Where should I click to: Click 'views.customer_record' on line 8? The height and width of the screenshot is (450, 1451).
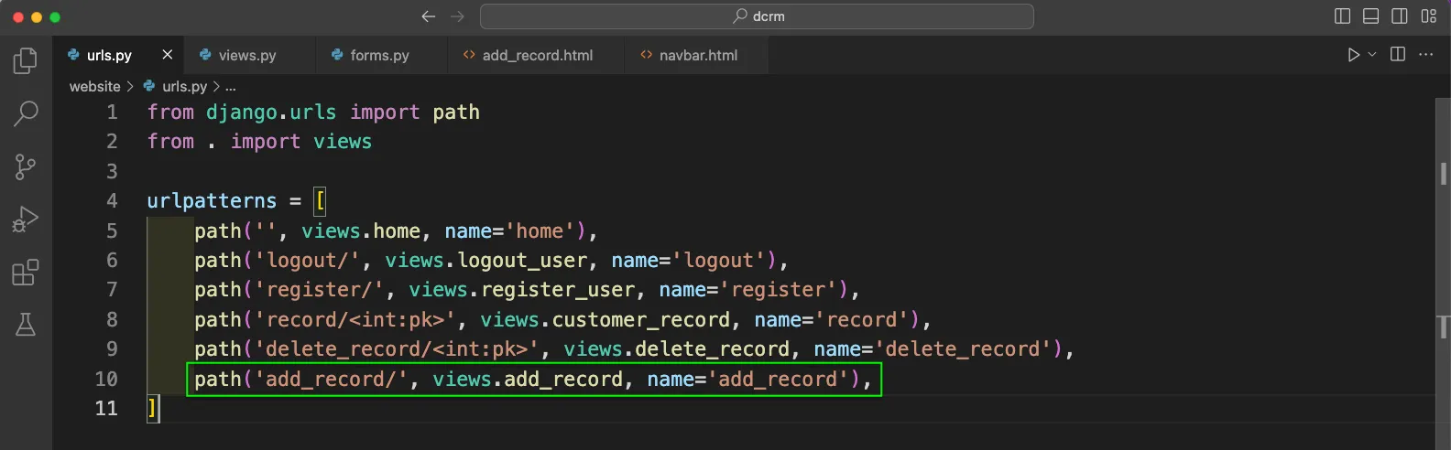605,320
